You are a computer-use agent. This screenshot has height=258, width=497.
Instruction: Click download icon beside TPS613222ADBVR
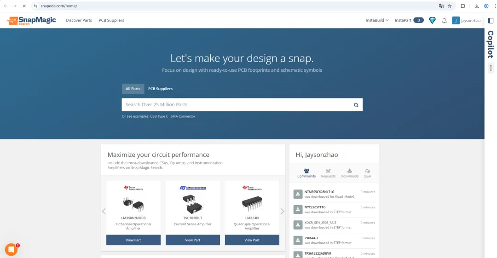point(298,254)
